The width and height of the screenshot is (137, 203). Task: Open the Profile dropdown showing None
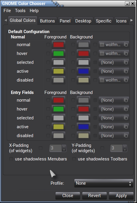104,183
